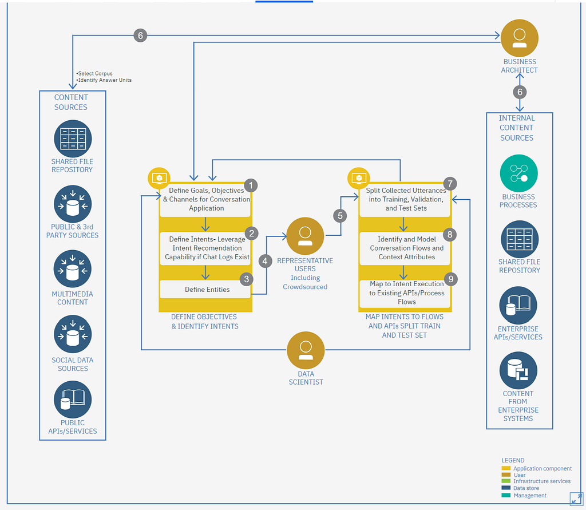Image resolution: width=586 pixels, height=510 pixels.
Task: Click the User gold legend swatch
Action: tap(506, 475)
